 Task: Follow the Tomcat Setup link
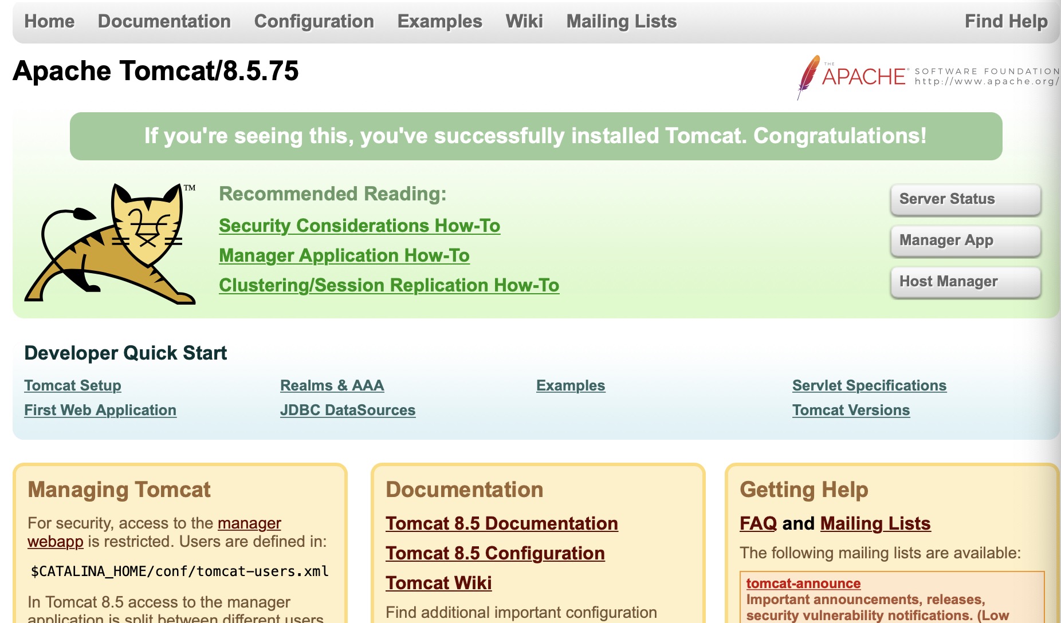(73, 385)
